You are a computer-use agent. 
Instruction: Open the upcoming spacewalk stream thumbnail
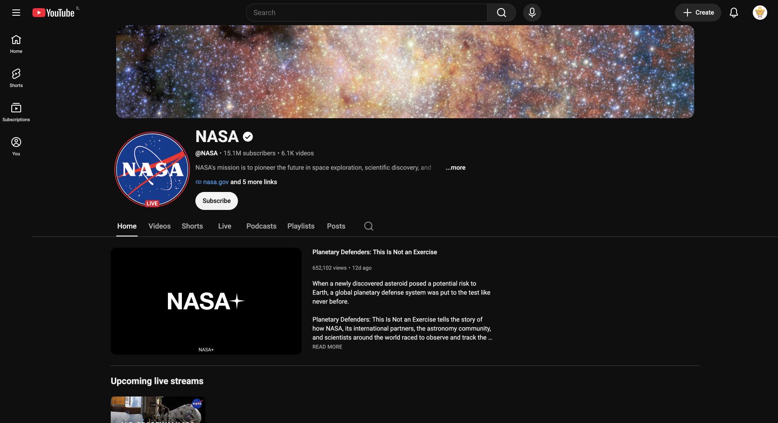(158, 410)
